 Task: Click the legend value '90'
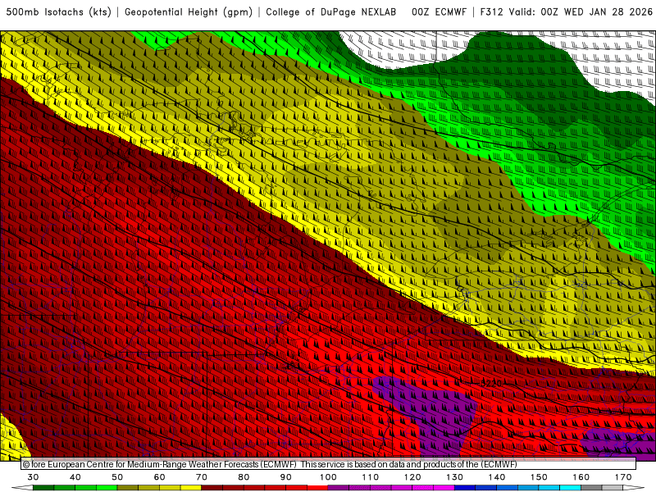(286, 477)
